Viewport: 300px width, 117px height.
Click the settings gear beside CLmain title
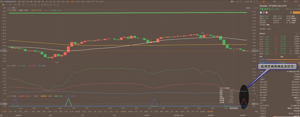(x=298, y=6)
